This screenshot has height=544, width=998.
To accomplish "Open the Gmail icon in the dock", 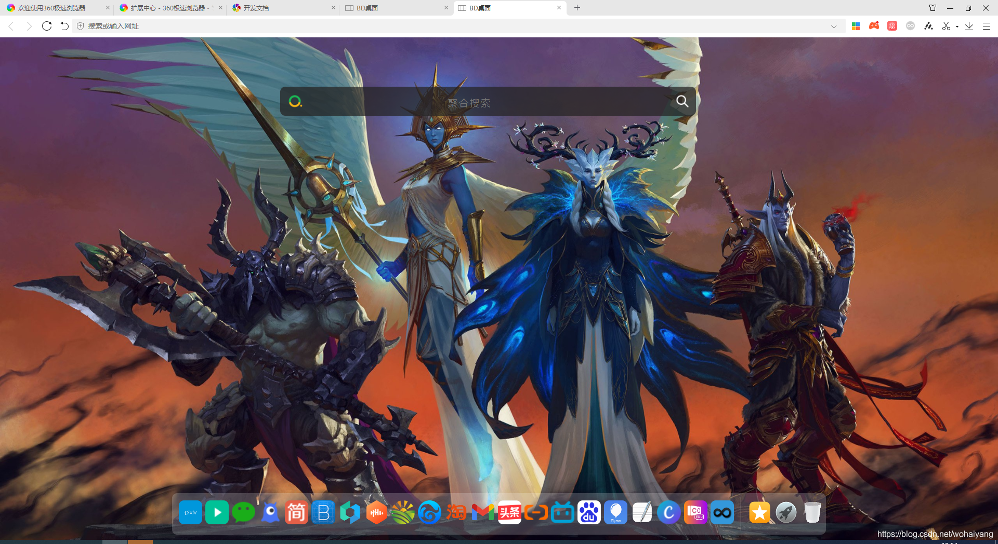I will [x=483, y=512].
